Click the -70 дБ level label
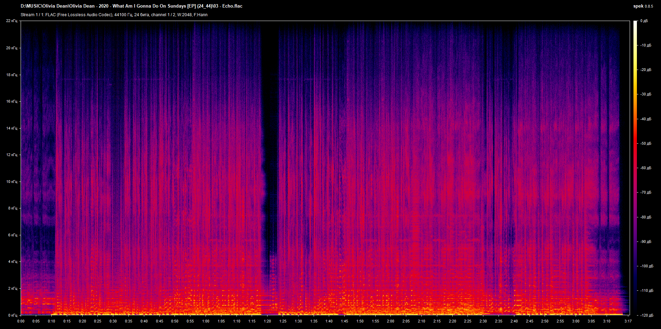The image size is (661, 329). (646, 193)
